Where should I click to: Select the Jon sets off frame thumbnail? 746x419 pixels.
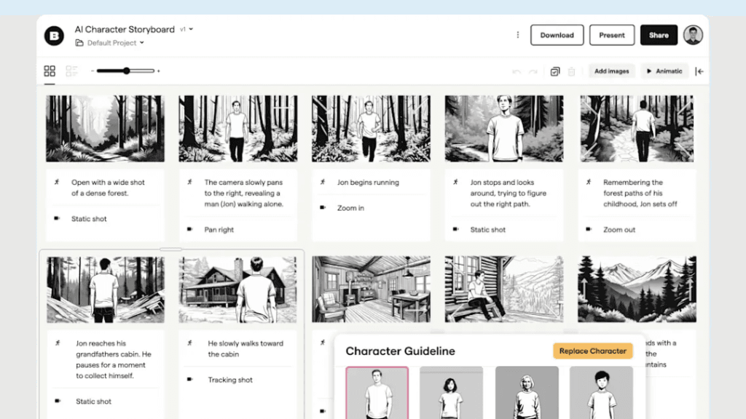click(x=637, y=128)
